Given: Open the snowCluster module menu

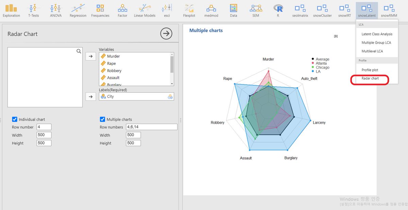Looking at the screenshot, I should coord(322,11).
